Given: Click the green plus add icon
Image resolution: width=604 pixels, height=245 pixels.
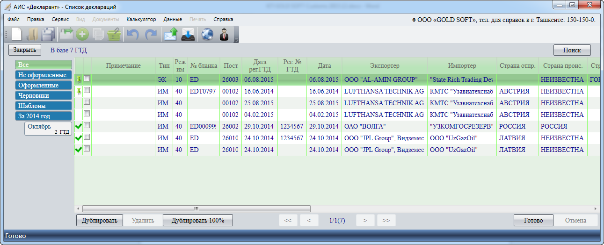Looking at the screenshot, I should point(82,35).
